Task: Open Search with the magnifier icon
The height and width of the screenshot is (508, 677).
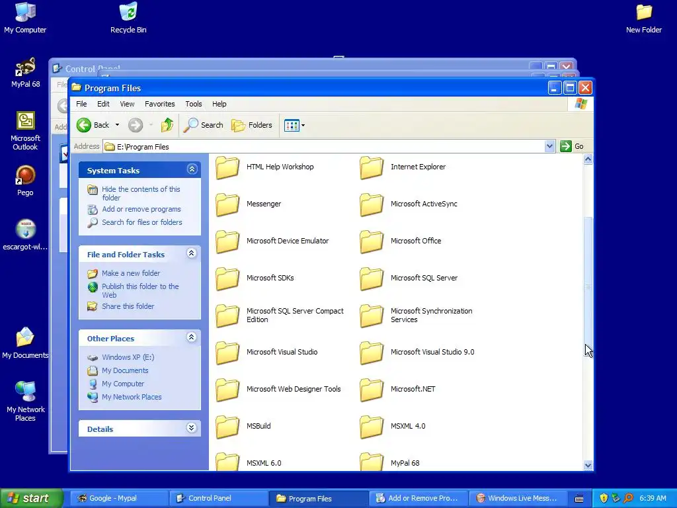Action: pos(204,125)
